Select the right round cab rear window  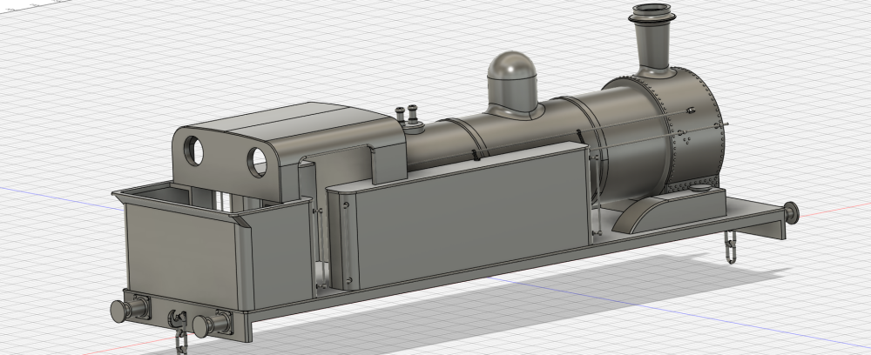click(257, 162)
